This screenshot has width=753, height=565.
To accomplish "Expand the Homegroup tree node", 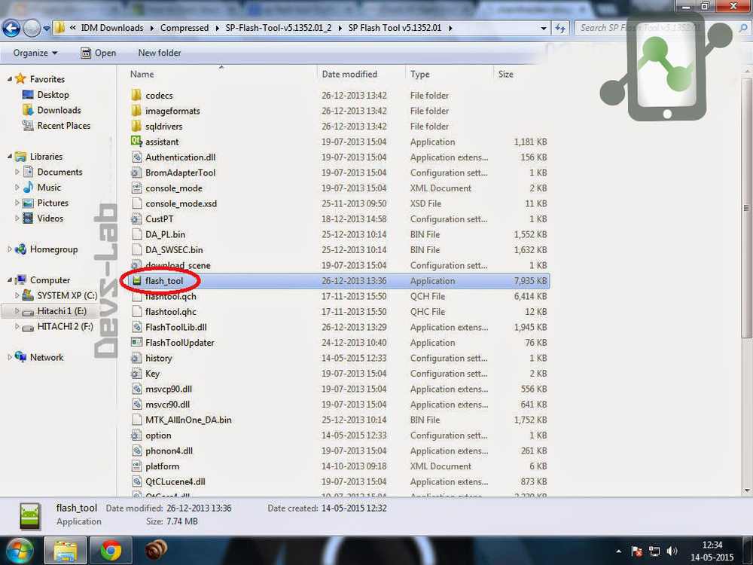I will click(10, 249).
